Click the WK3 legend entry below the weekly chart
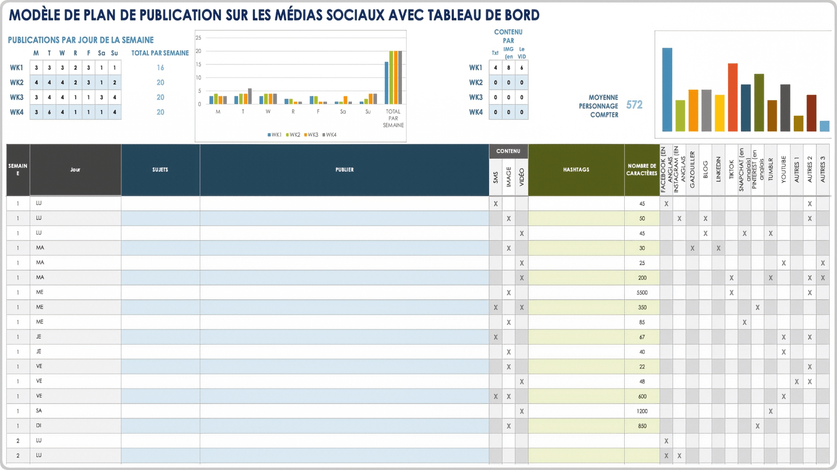 pos(311,135)
